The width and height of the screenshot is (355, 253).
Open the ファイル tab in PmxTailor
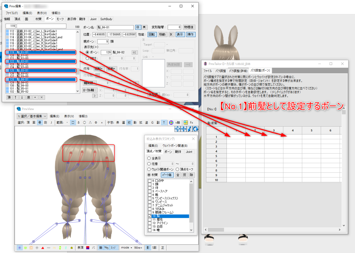pos(207,71)
